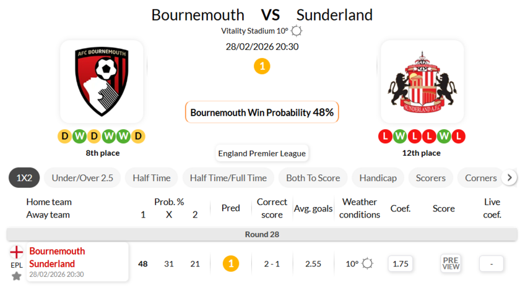The image size is (520, 288).
Task: Click the AFC Bournemouth club crest
Action: tap(102, 82)
